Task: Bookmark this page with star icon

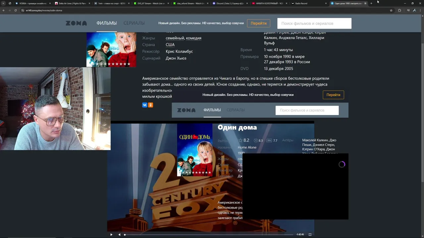Action: 391,10
